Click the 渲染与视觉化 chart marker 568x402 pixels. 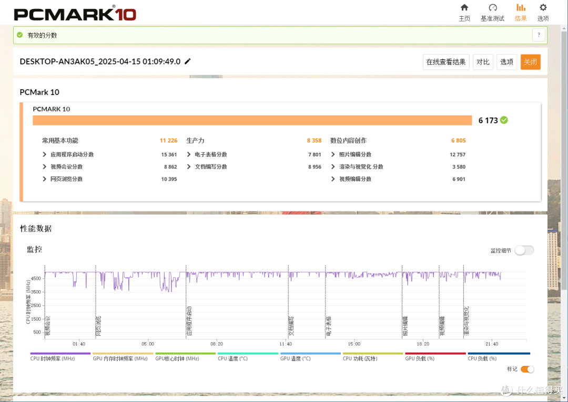[466, 321]
